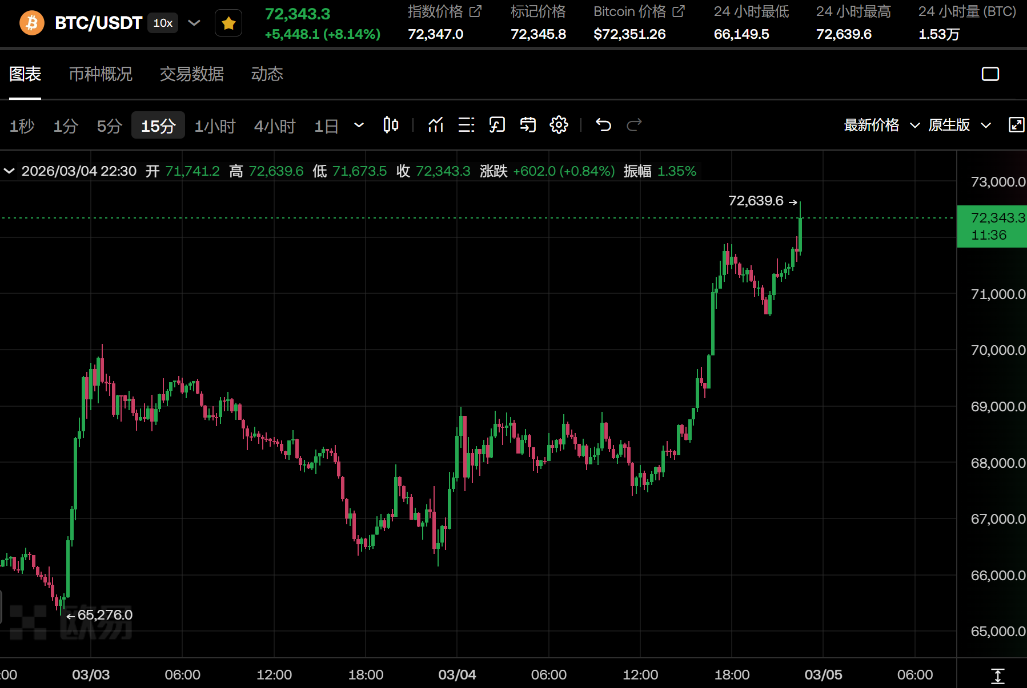
Task: Open the formula function icon
Action: click(497, 125)
